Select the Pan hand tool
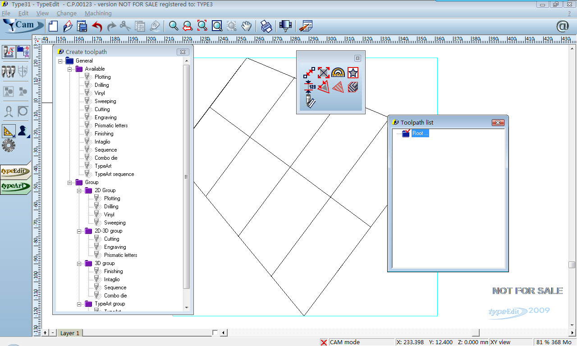577x346 pixels. pos(246,26)
